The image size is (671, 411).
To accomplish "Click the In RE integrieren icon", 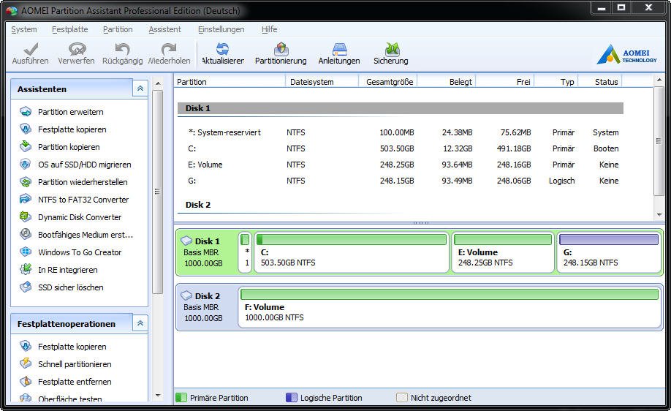I will [x=26, y=270].
